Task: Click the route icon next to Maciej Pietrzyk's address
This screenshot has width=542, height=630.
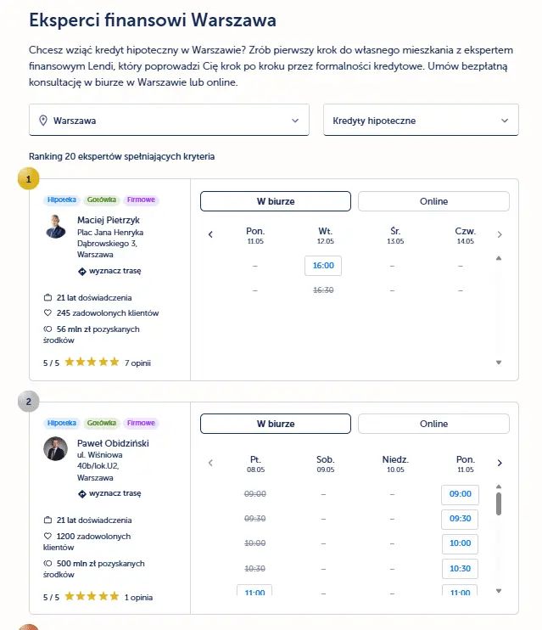Action: click(x=82, y=272)
